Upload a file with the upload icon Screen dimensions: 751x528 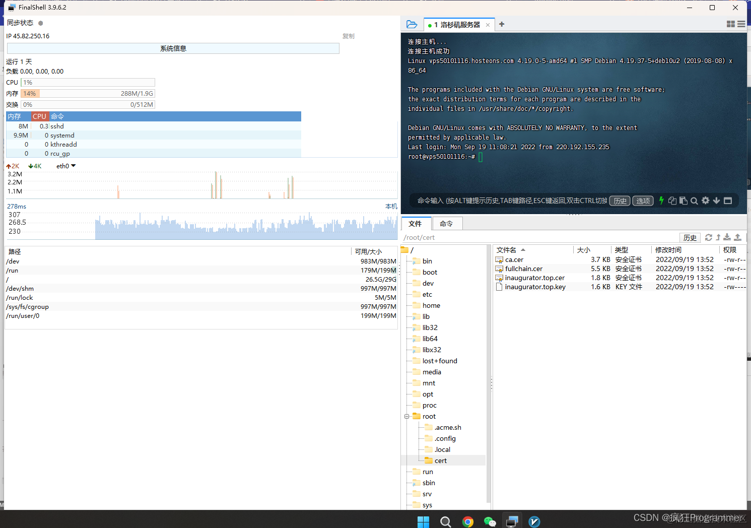tap(738, 237)
